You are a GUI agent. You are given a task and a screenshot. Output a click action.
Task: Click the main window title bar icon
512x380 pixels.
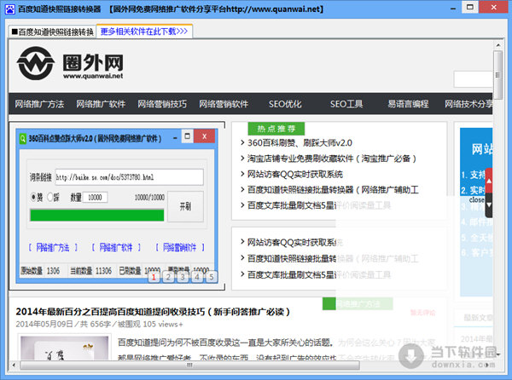pyautogui.click(x=9, y=9)
